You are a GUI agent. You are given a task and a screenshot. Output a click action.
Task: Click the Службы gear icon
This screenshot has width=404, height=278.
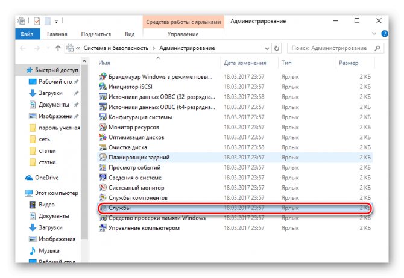point(103,208)
